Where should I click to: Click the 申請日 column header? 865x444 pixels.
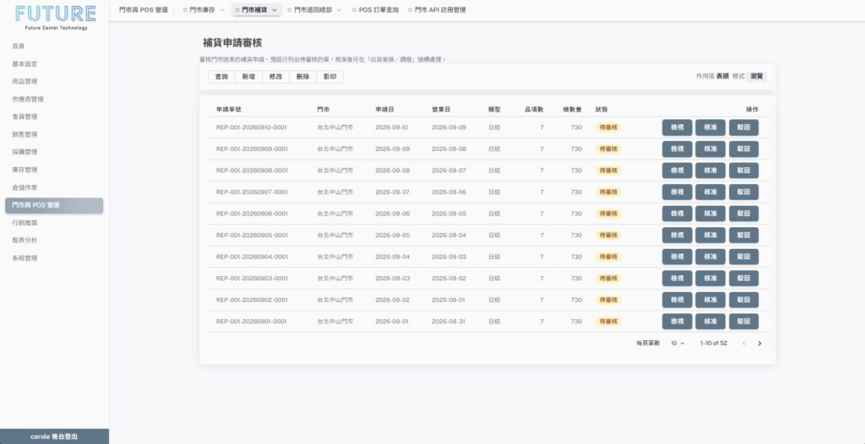point(384,110)
